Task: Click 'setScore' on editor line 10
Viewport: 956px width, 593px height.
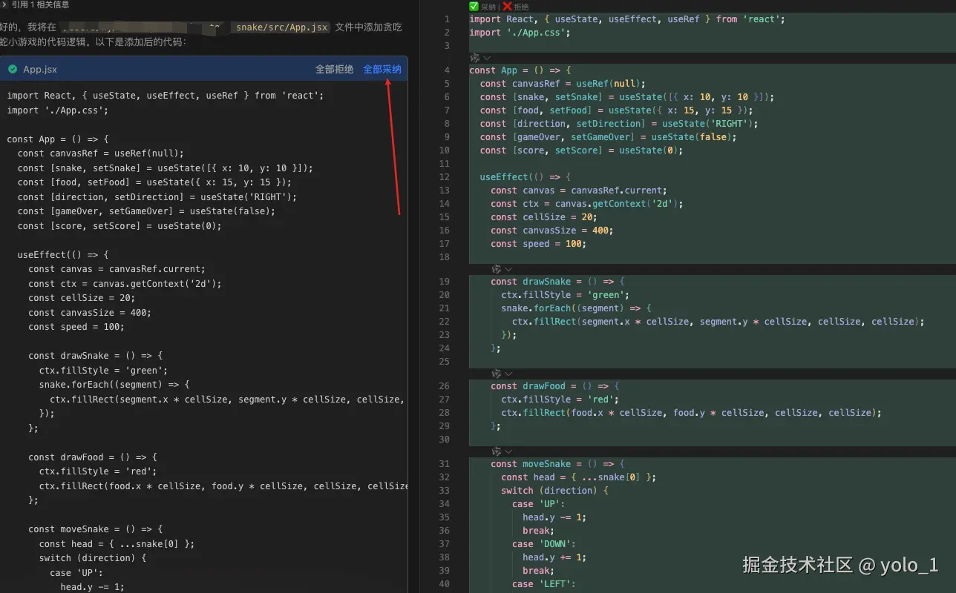Action: click(x=576, y=150)
